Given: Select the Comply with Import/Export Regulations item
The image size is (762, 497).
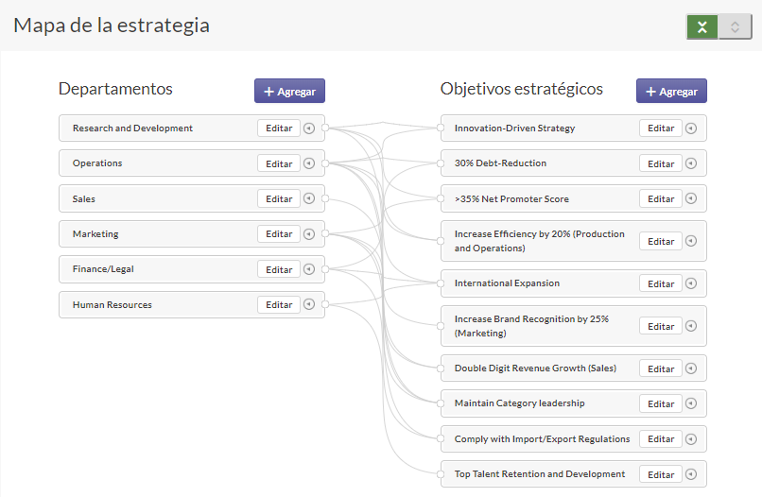Looking at the screenshot, I should (x=542, y=439).
